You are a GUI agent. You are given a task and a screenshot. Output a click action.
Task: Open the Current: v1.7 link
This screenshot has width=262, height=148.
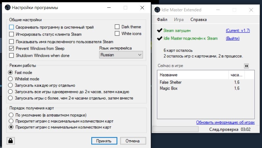[x=238, y=30]
